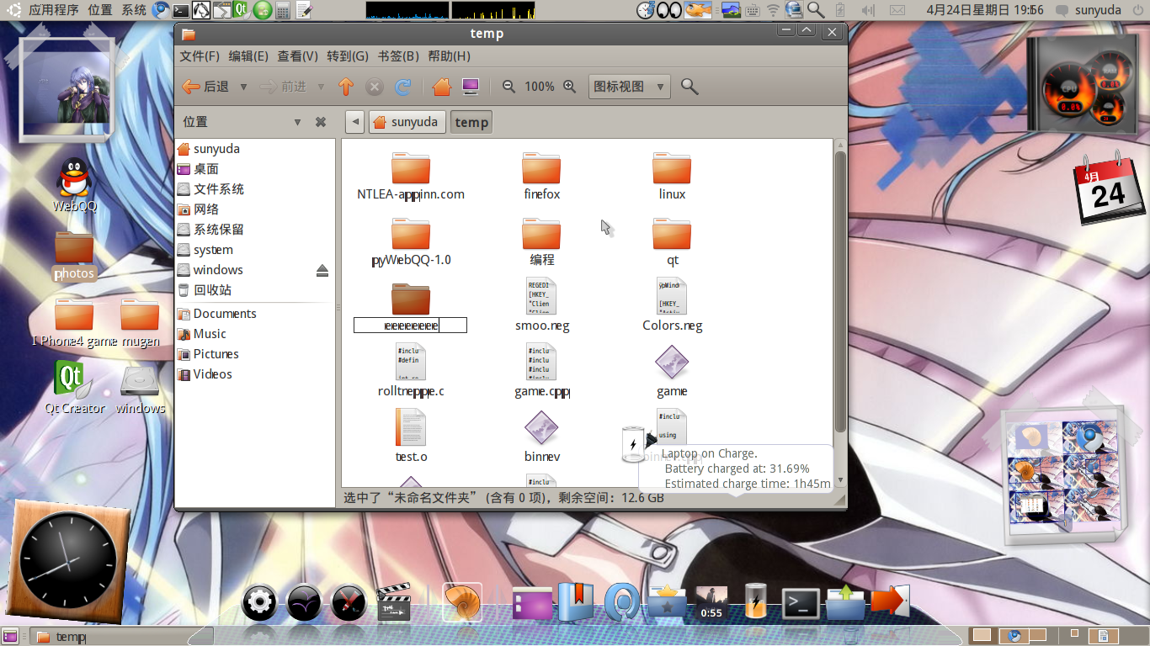The height and width of the screenshot is (646, 1150).
Task: Select the smoo.neg file icon
Action: tap(541, 296)
